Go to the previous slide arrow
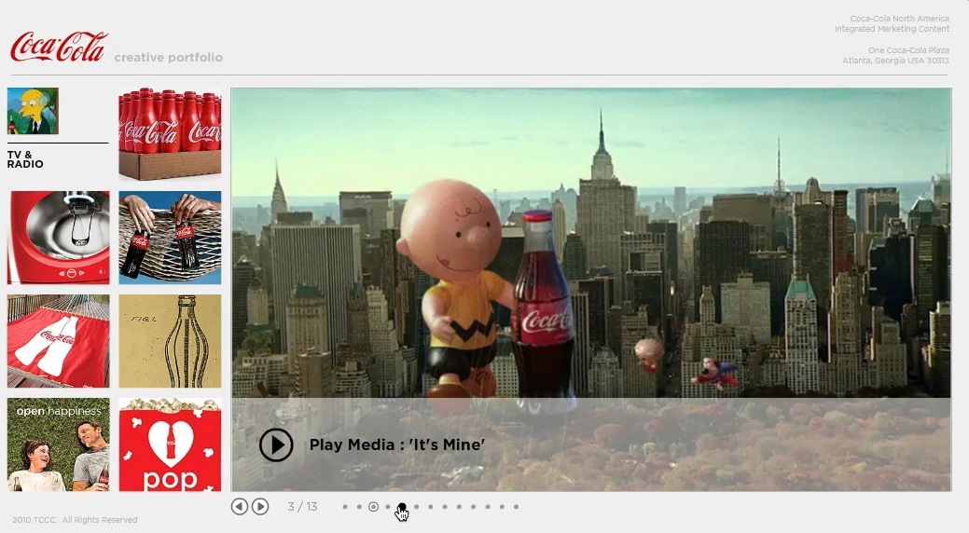This screenshot has height=533, width=969. (239, 506)
